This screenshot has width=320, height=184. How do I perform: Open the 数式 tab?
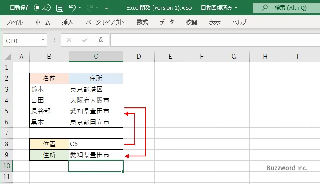pos(142,22)
